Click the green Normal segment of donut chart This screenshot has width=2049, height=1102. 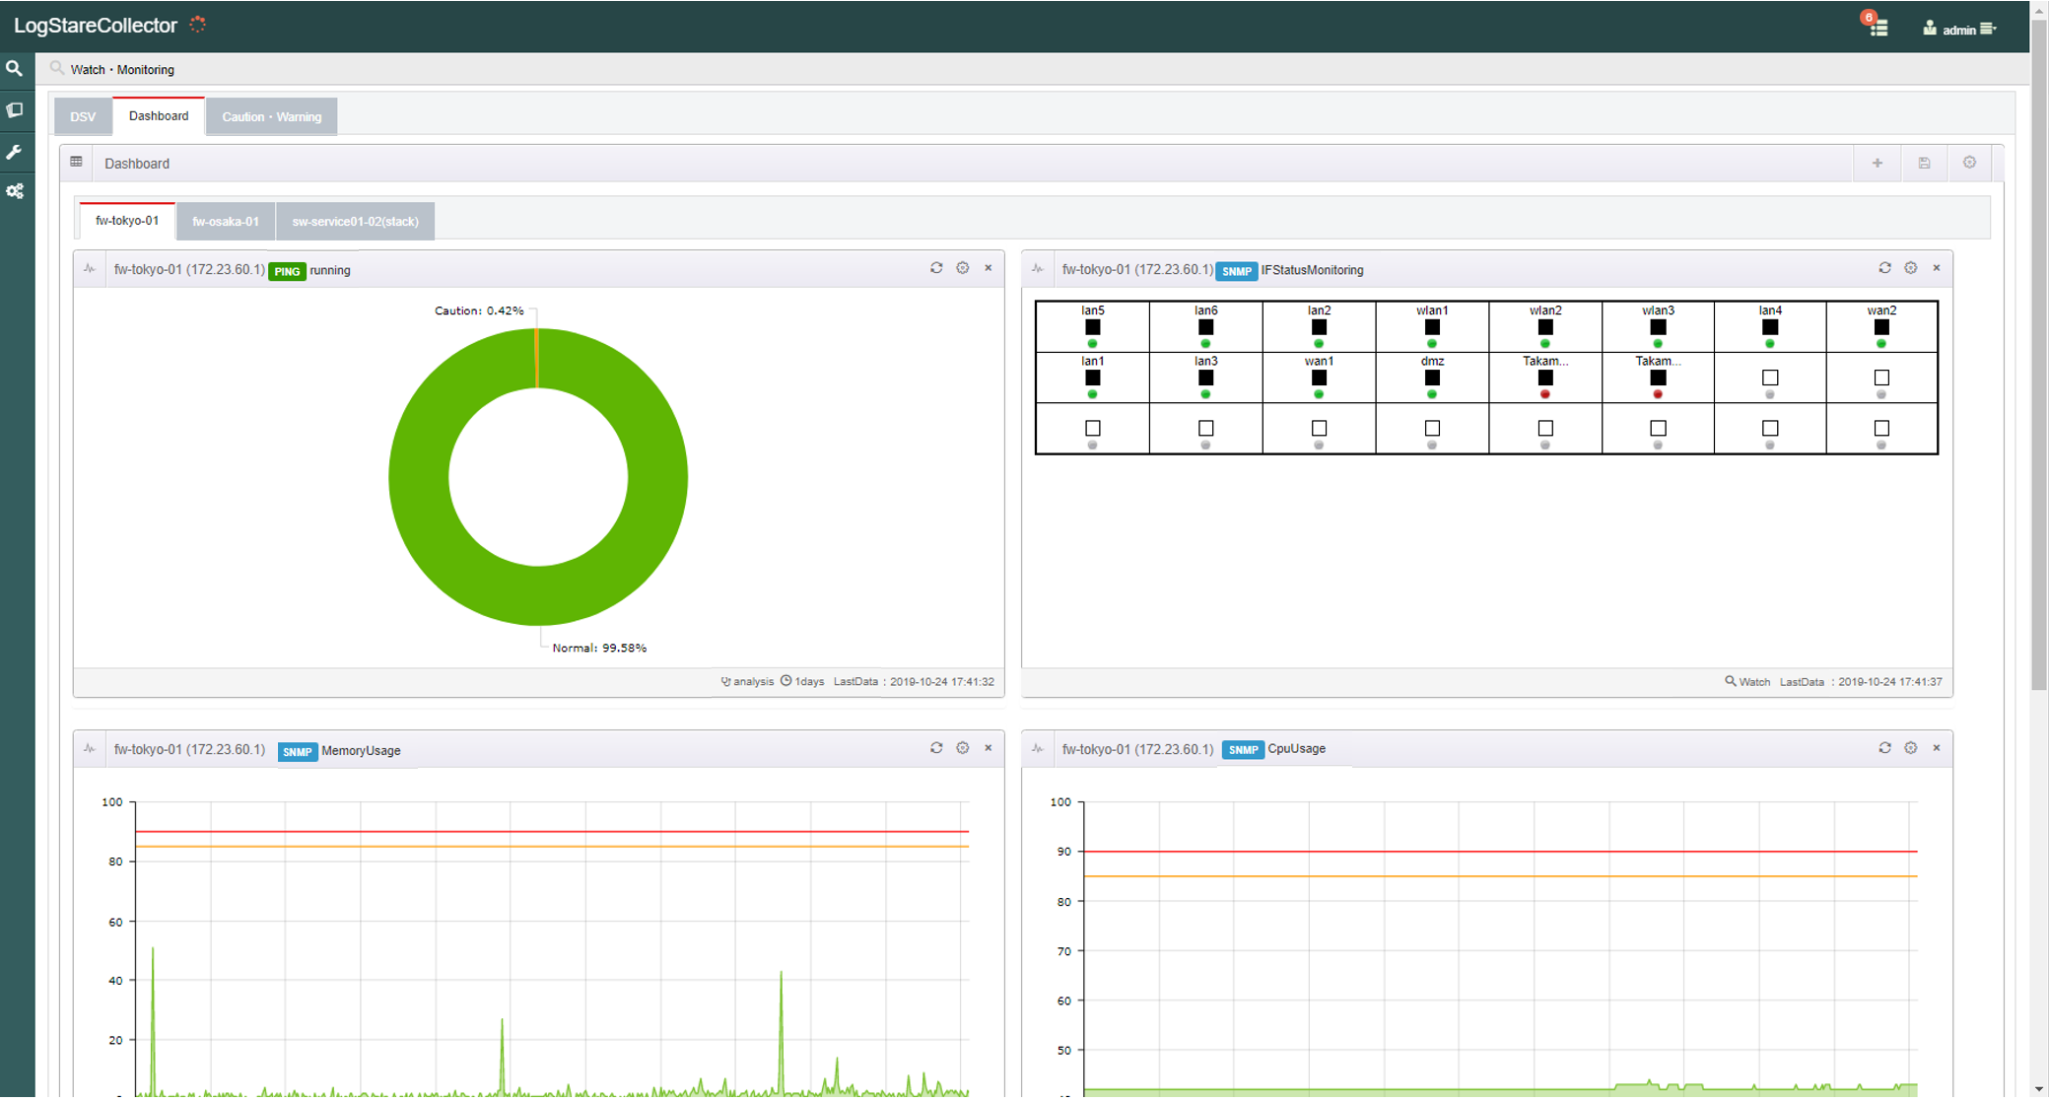point(538,596)
